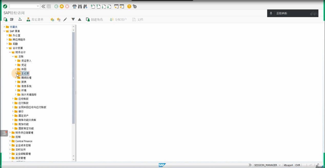
Task: Collapse the 总账 tree node
Action: pyautogui.click(x=13, y=56)
